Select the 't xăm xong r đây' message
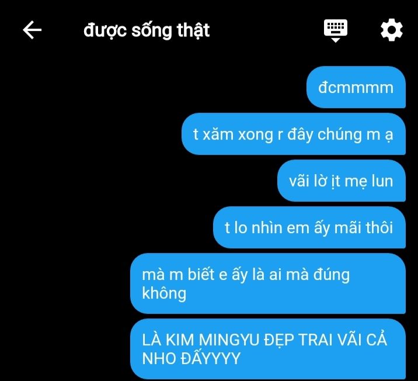Viewport: 418px width, 381px height. coord(294,134)
